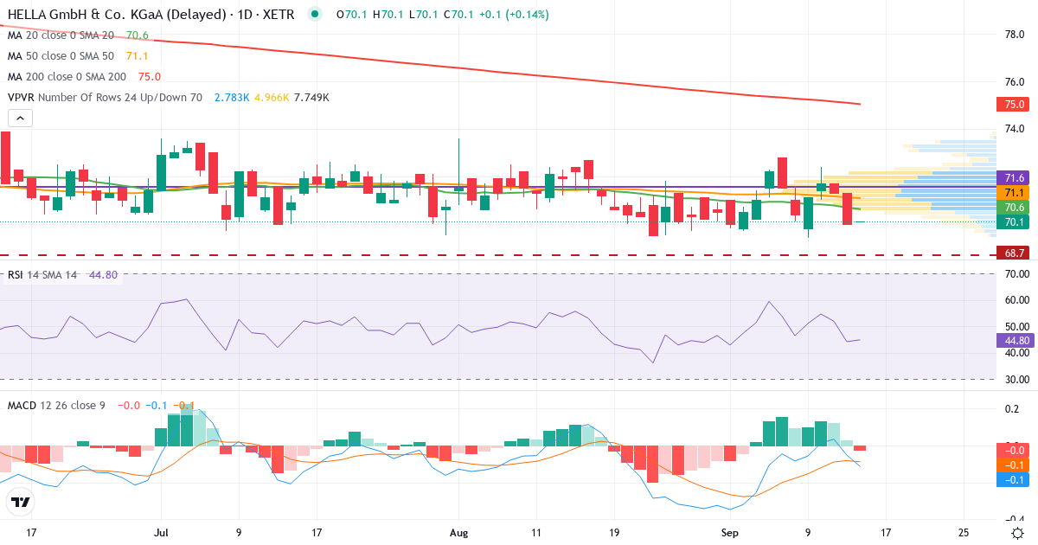
Task: Click the green 70.6 SMA 20 price label
Action: 1015,207
